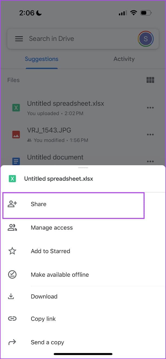
Task: Open options for VRJ_1543.JPG file
Action: [150, 135]
